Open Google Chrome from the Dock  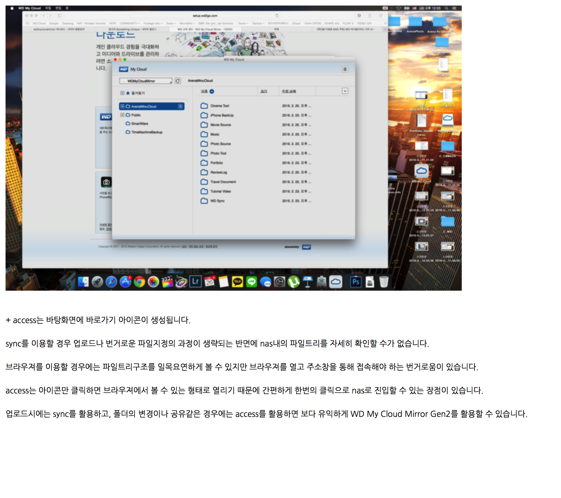[139, 282]
